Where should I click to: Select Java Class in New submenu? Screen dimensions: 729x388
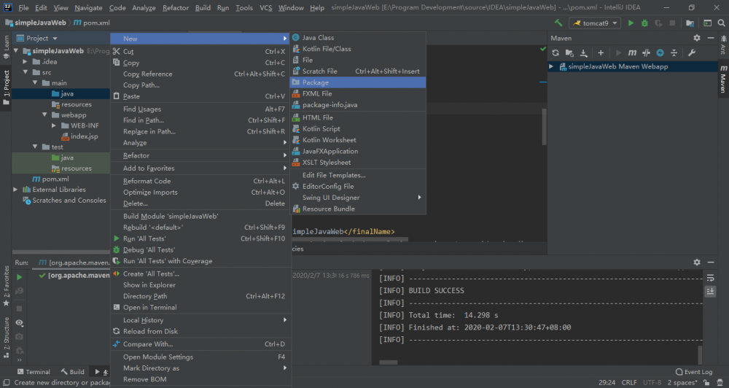click(x=357, y=38)
